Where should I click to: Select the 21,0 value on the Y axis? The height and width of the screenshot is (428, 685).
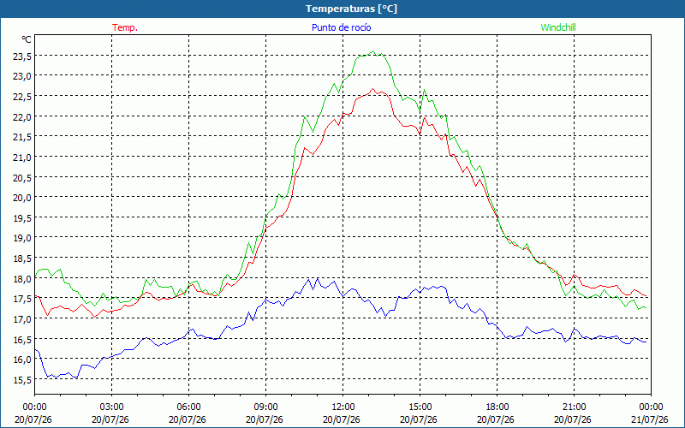point(22,157)
